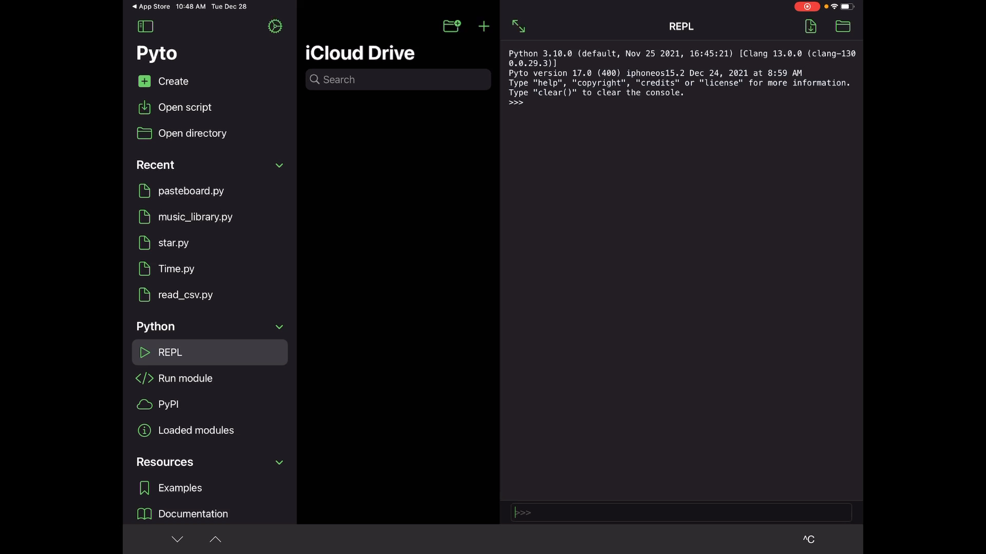Click the Open directory folder icon

(x=144, y=133)
